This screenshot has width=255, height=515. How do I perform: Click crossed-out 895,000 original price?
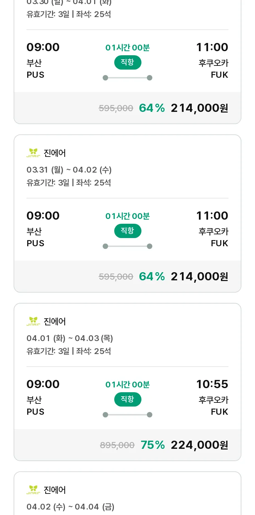pos(117,445)
